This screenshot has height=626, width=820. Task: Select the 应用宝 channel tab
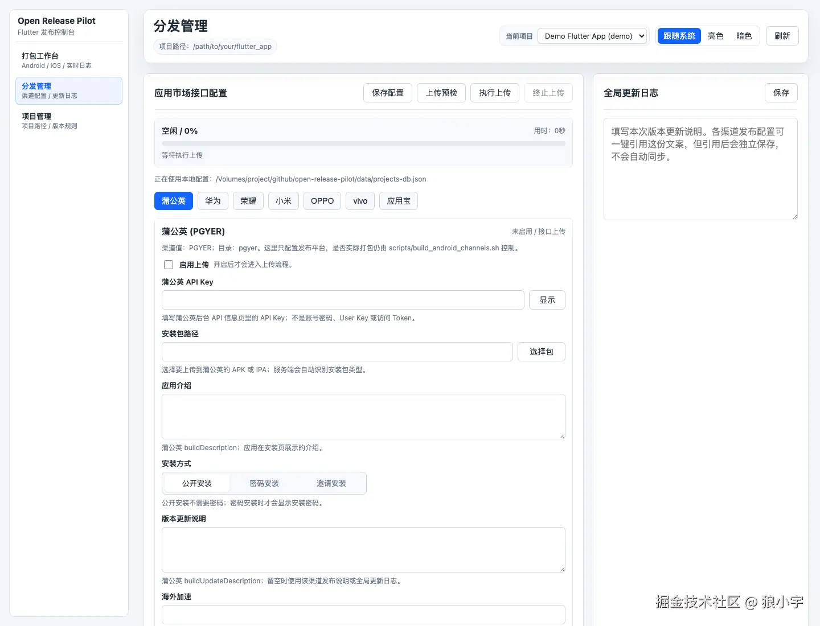pos(399,201)
